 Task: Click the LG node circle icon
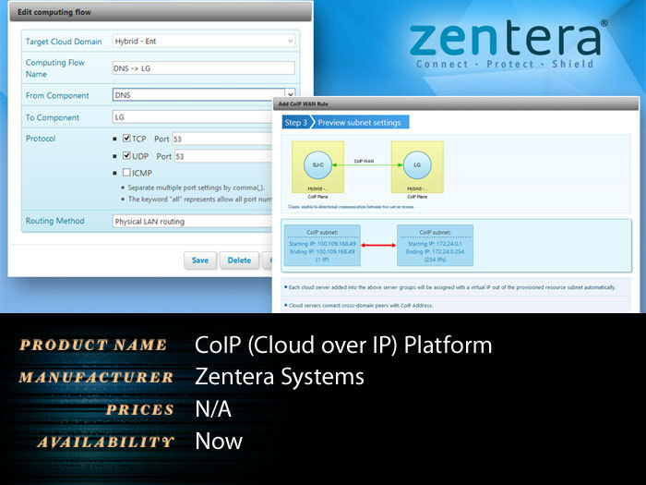pos(417,165)
